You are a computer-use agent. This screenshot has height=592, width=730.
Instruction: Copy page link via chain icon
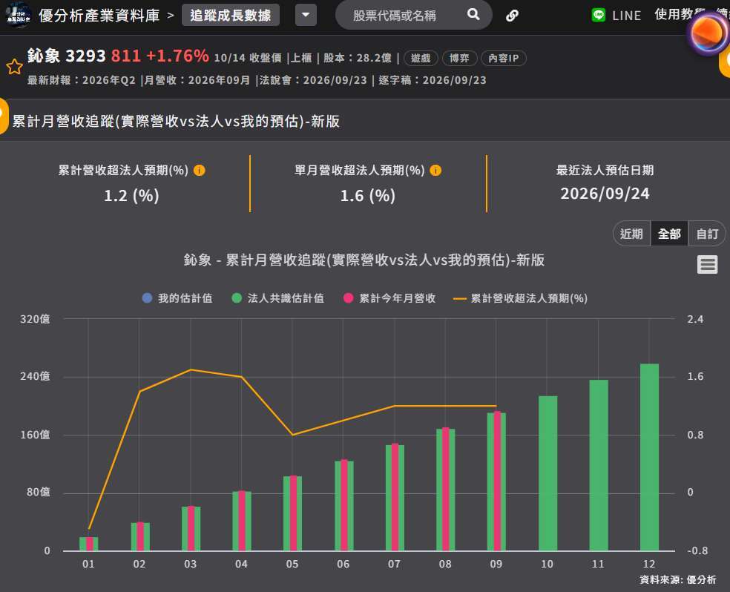click(512, 16)
